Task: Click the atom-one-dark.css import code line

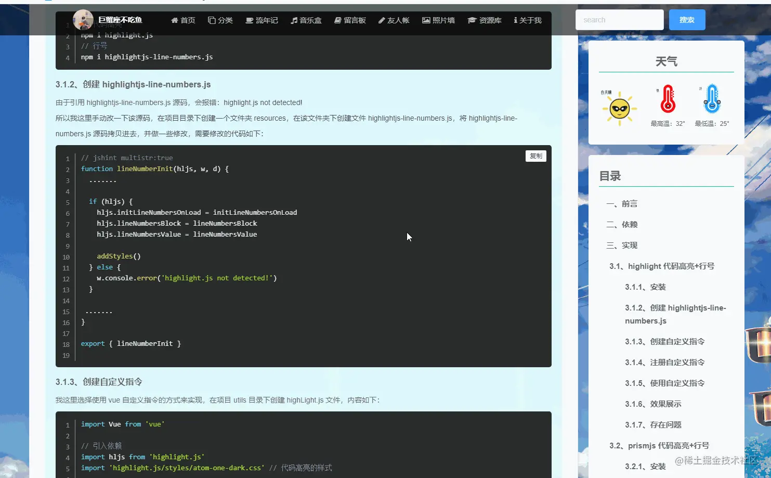Action: pos(206,468)
